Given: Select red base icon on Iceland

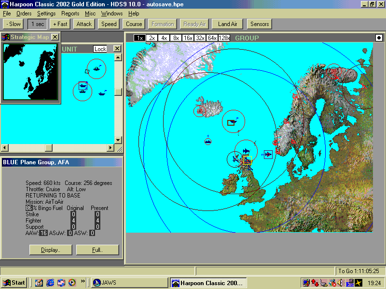Looking at the screenshot, I should (x=200, y=111).
